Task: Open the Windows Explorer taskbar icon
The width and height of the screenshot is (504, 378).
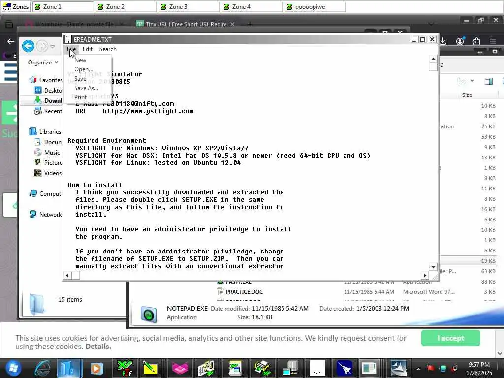Action: pyautogui.click(x=69, y=368)
